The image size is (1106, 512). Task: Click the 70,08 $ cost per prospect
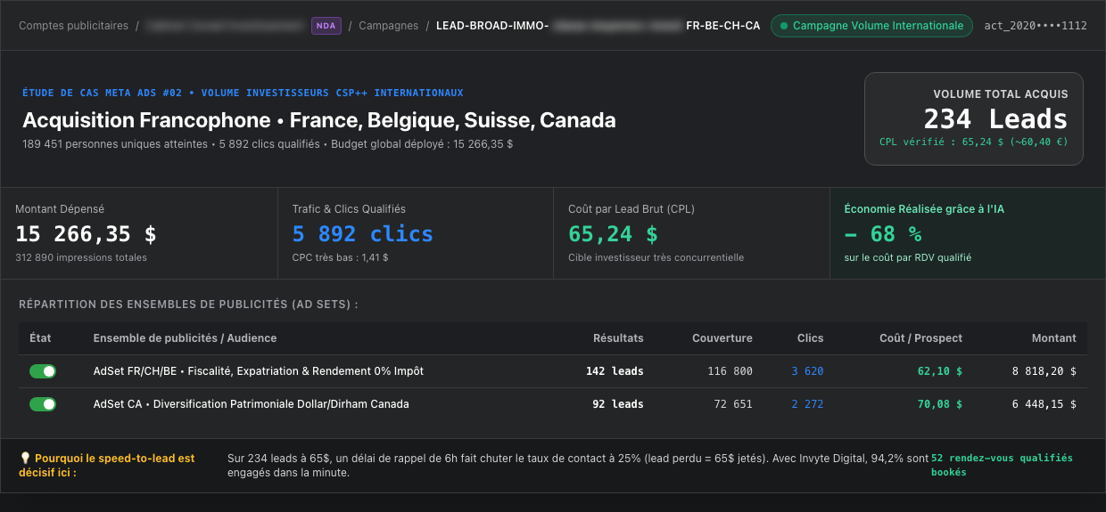pos(940,404)
